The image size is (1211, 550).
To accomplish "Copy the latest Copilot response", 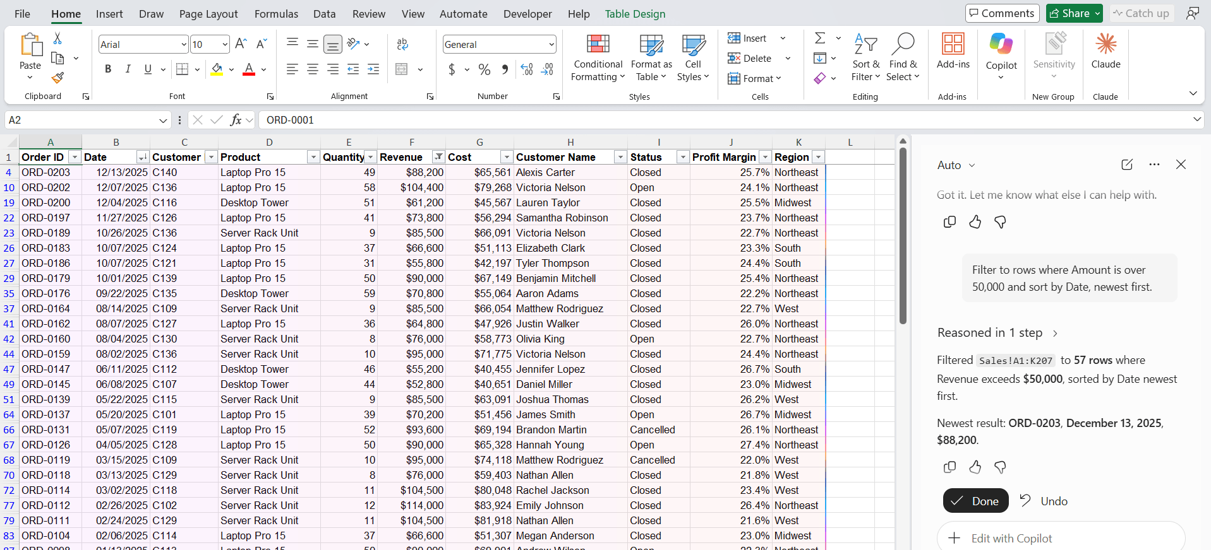I will [949, 467].
